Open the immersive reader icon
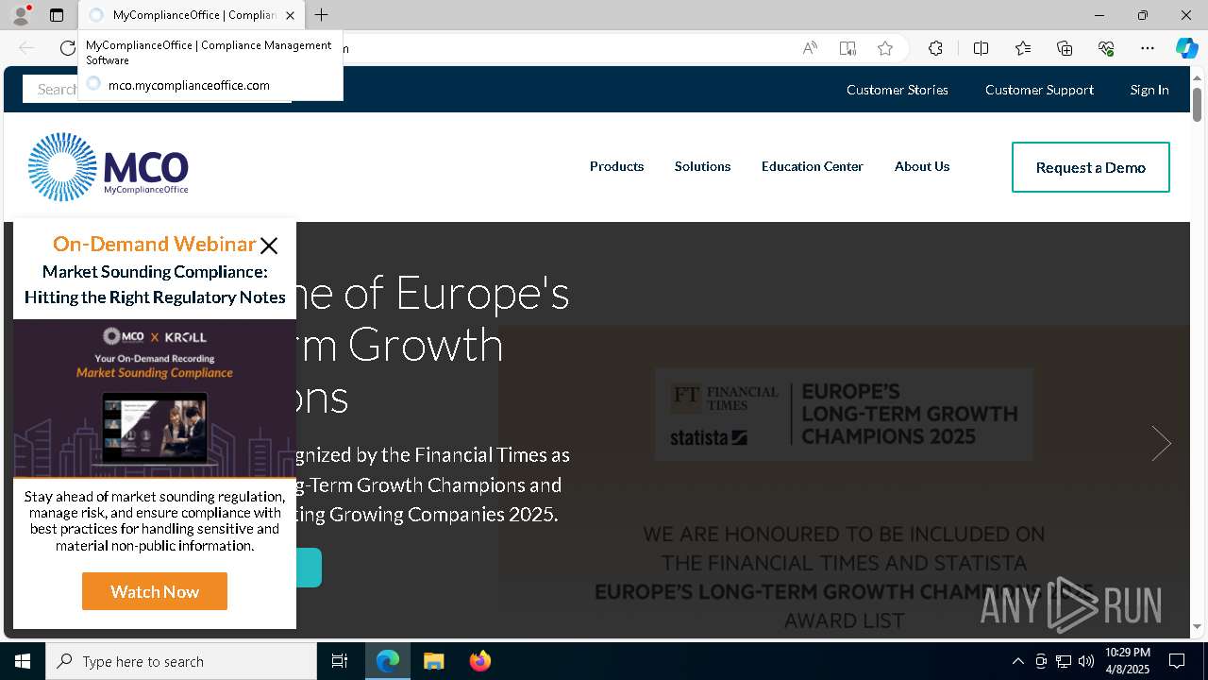Viewport: 1208px width, 680px height. tap(847, 48)
